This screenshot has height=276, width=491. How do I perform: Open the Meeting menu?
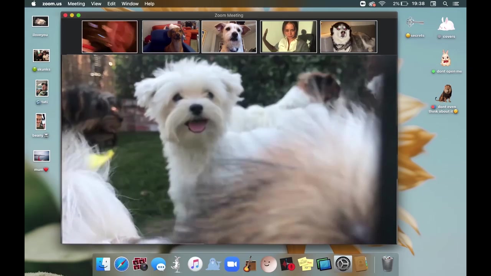pyautogui.click(x=76, y=4)
